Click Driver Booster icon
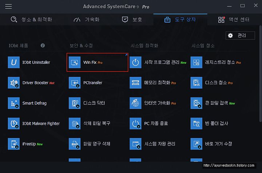Screen dimensions: 262x173 pos(14,83)
